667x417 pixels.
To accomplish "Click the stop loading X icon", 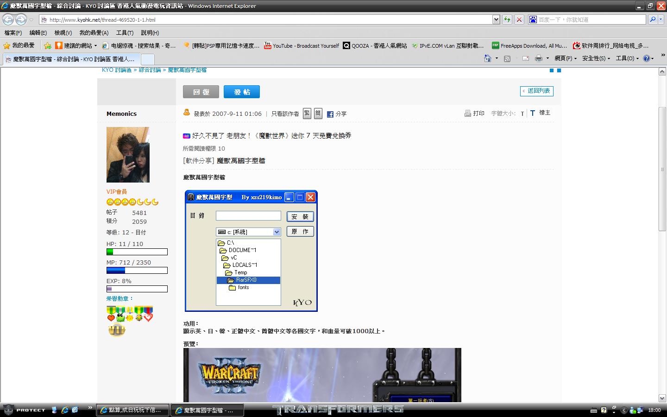I will [x=519, y=19].
